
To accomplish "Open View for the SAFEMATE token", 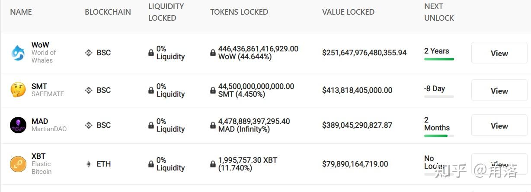I will click(499, 91).
